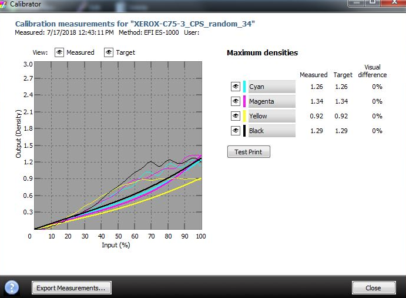This screenshot has width=406, height=298.
Task: Click the Calibrator app icon in title bar
Action: [x=3, y=4]
